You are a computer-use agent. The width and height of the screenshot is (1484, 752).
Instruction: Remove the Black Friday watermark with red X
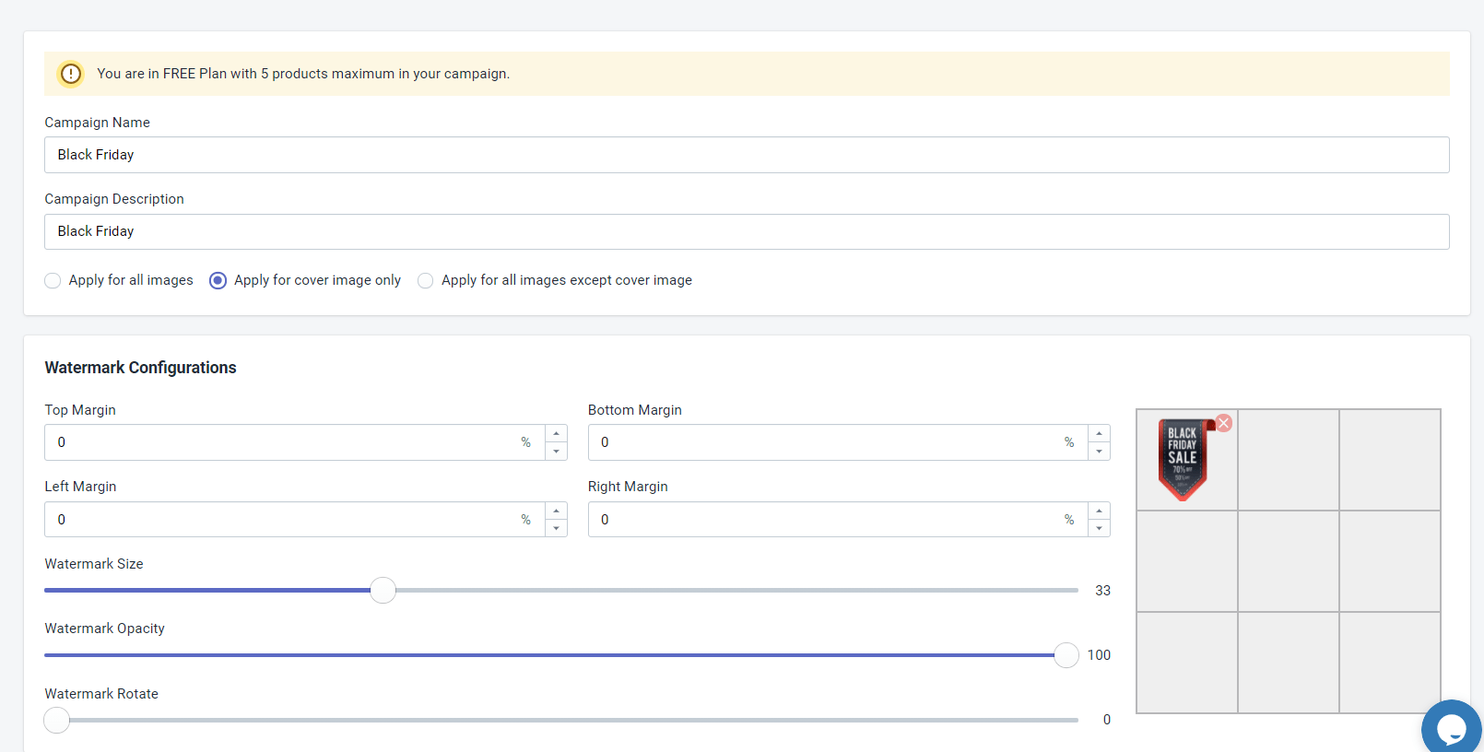pyautogui.click(x=1223, y=423)
